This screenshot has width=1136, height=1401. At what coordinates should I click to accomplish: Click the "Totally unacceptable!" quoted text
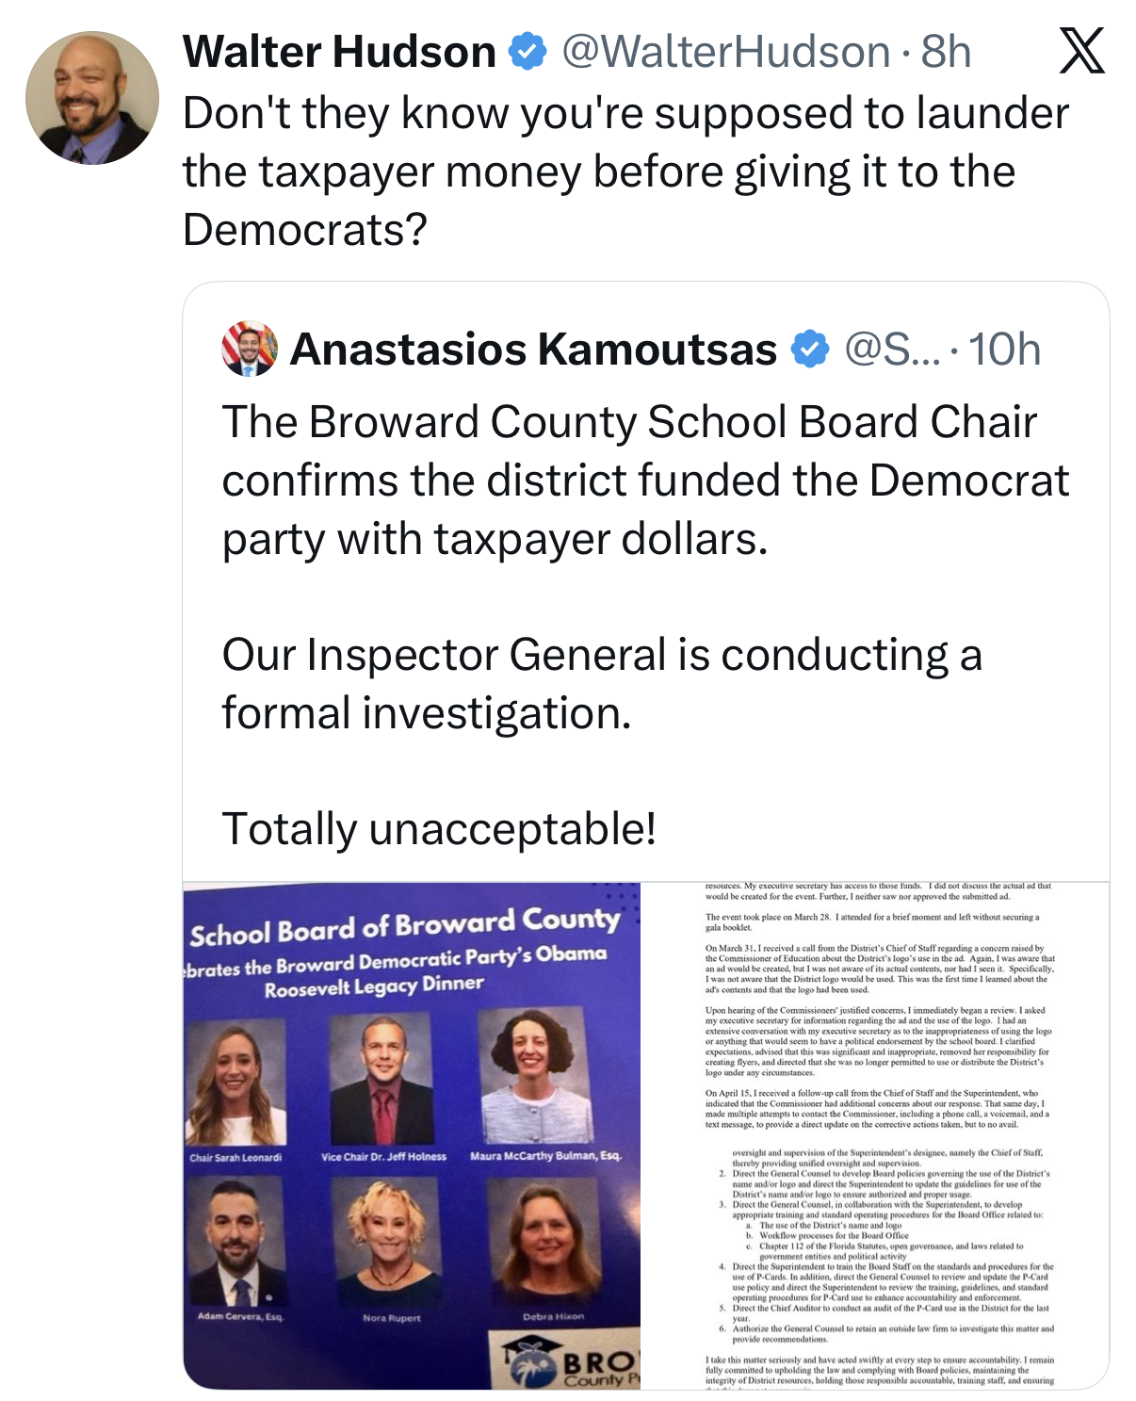point(439,829)
